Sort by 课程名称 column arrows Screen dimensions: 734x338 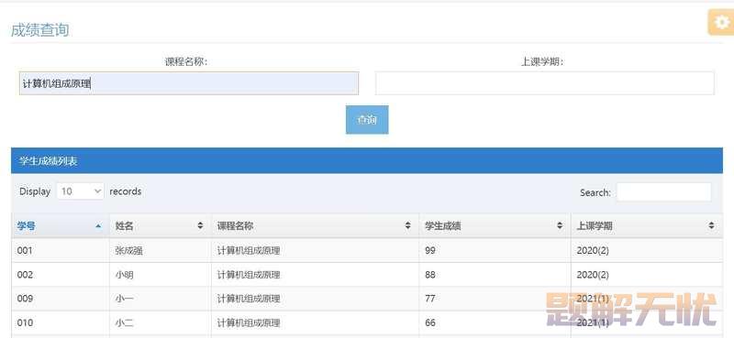pos(407,226)
